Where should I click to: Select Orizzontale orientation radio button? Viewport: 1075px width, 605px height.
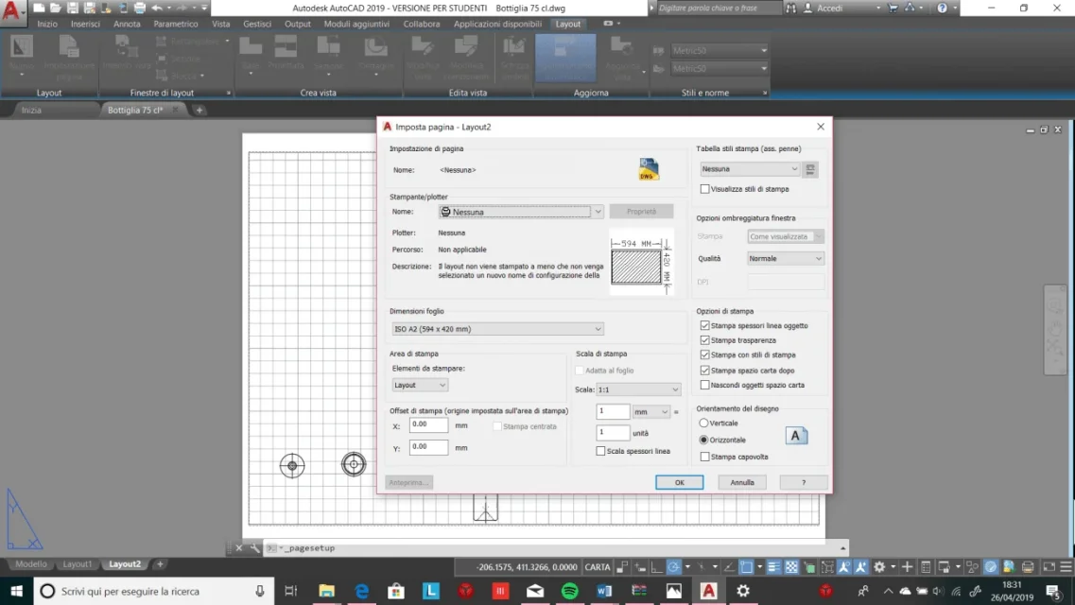pos(703,440)
